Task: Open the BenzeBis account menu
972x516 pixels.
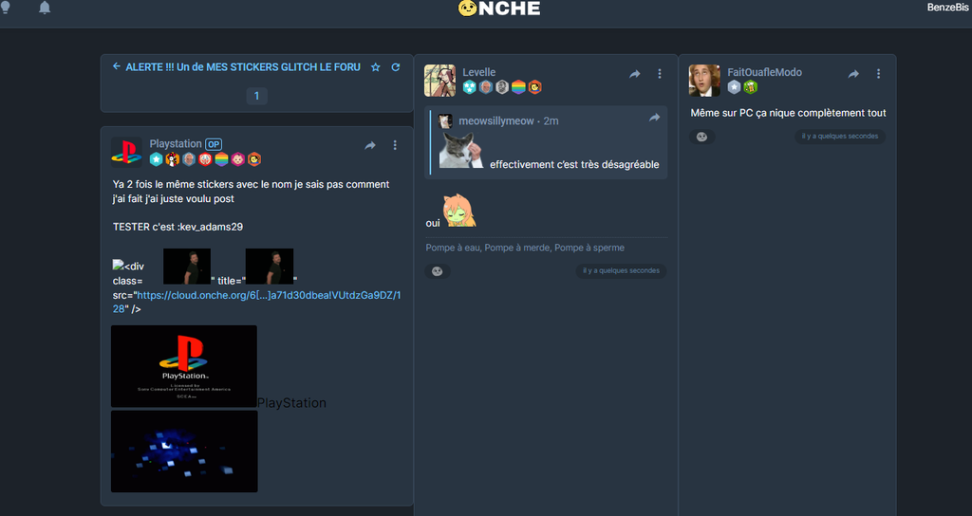Action: pos(947,9)
